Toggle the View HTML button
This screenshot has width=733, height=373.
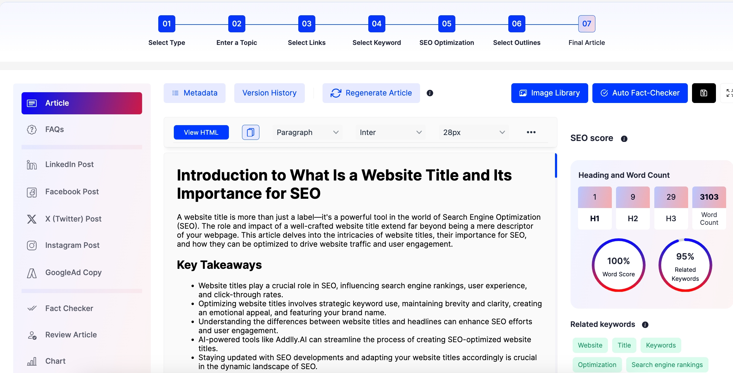pos(201,132)
